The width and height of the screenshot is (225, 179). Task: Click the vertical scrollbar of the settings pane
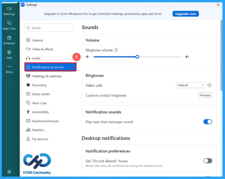(221, 55)
